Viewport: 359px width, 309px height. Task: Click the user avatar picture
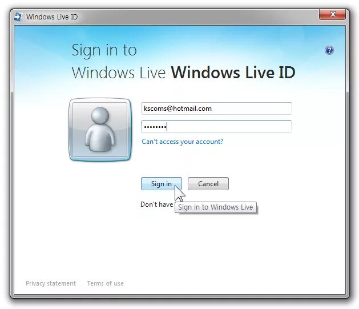click(x=100, y=130)
